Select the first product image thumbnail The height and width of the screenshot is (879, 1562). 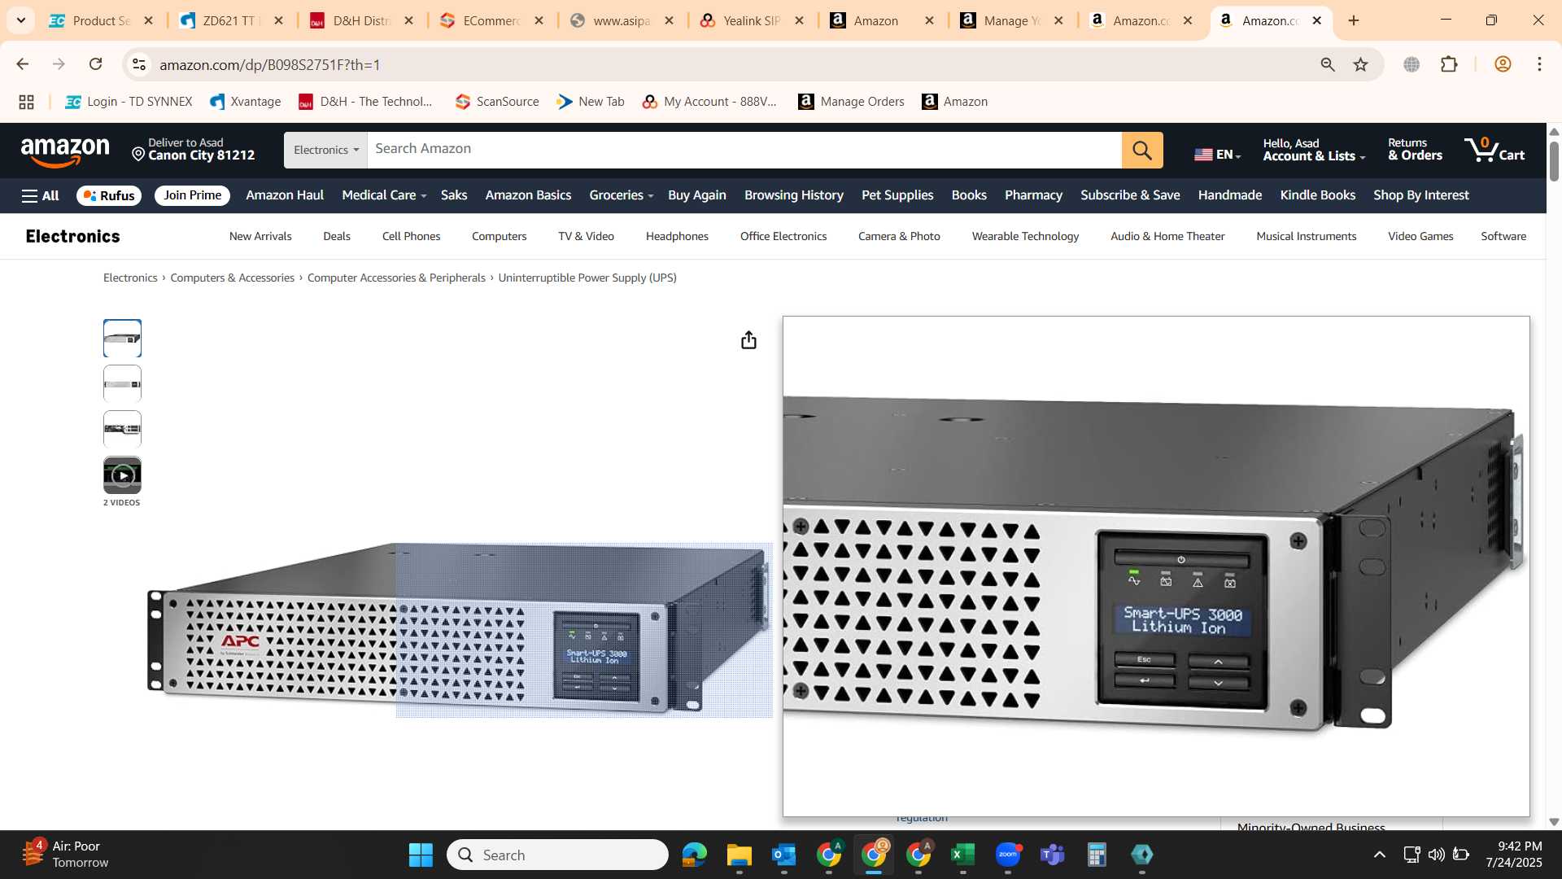coord(122,339)
